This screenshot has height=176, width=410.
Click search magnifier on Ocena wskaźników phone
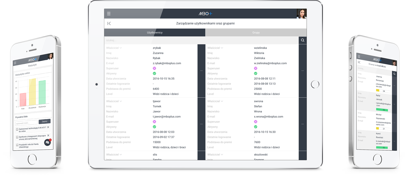click(x=394, y=74)
